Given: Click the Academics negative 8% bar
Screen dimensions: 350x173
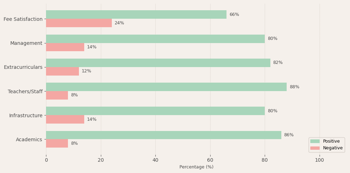Looking at the screenshot, I should (x=57, y=143).
